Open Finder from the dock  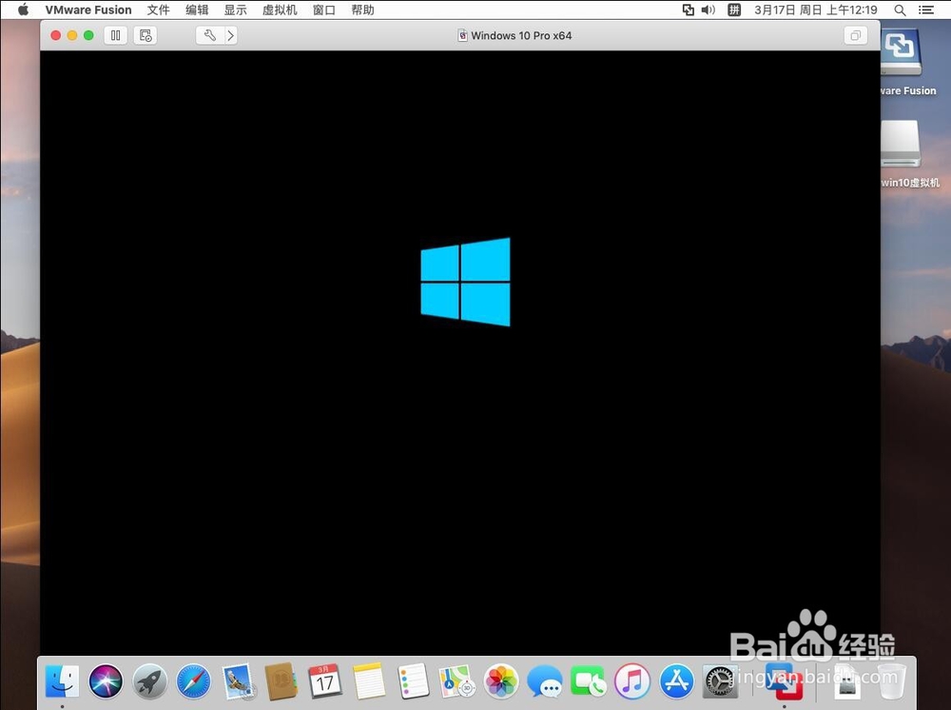(x=62, y=680)
